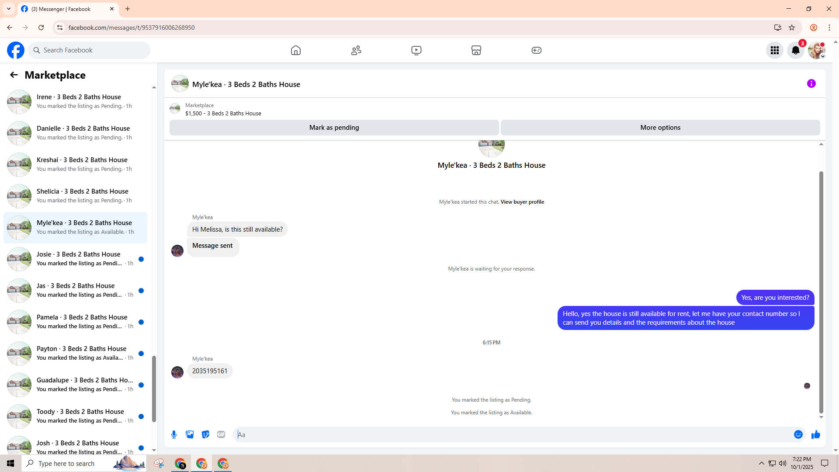Open the Marketplace storefront icon
The height and width of the screenshot is (472, 839).
[476, 50]
